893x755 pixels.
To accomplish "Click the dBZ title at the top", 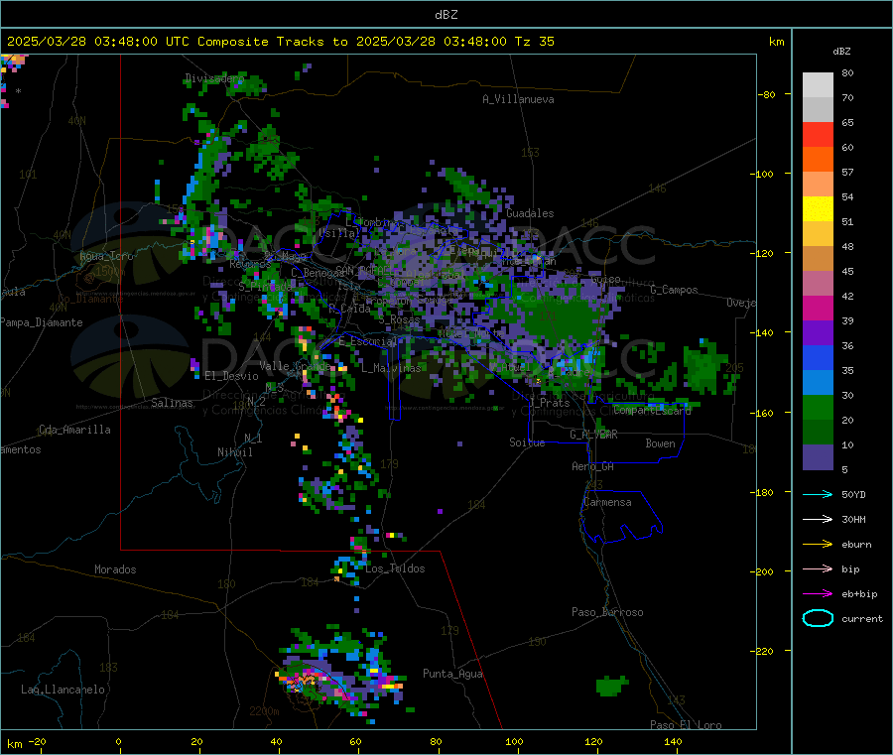I will pyautogui.click(x=446, y=15).
